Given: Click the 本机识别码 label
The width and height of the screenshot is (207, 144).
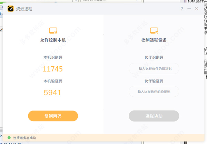Looking at the screenshot, I should (x=53, y=57).
